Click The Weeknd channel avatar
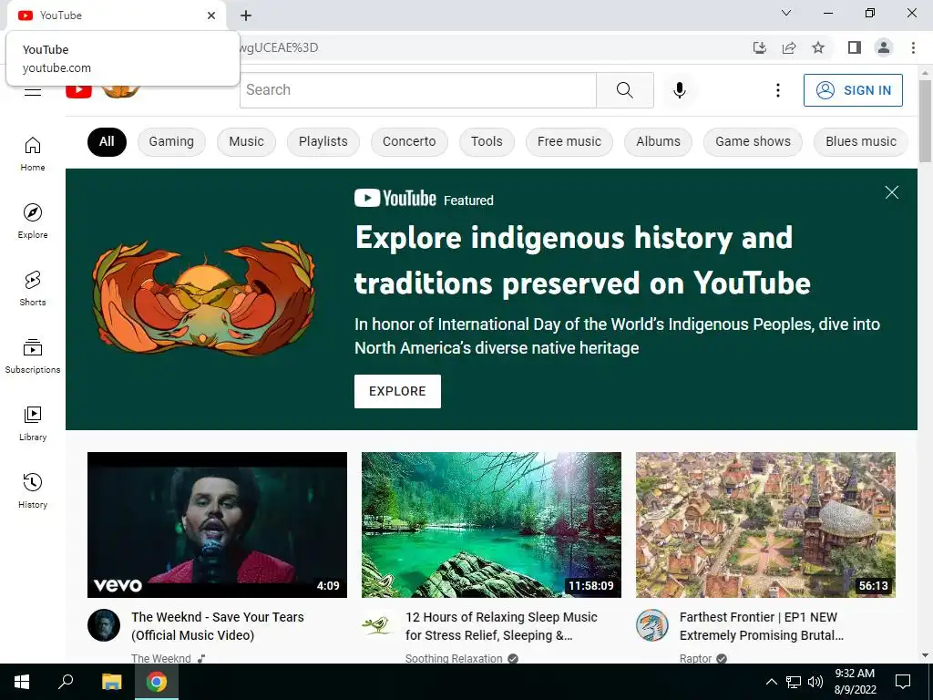Viewport: 933px width, 700px height. click(104, 625)
